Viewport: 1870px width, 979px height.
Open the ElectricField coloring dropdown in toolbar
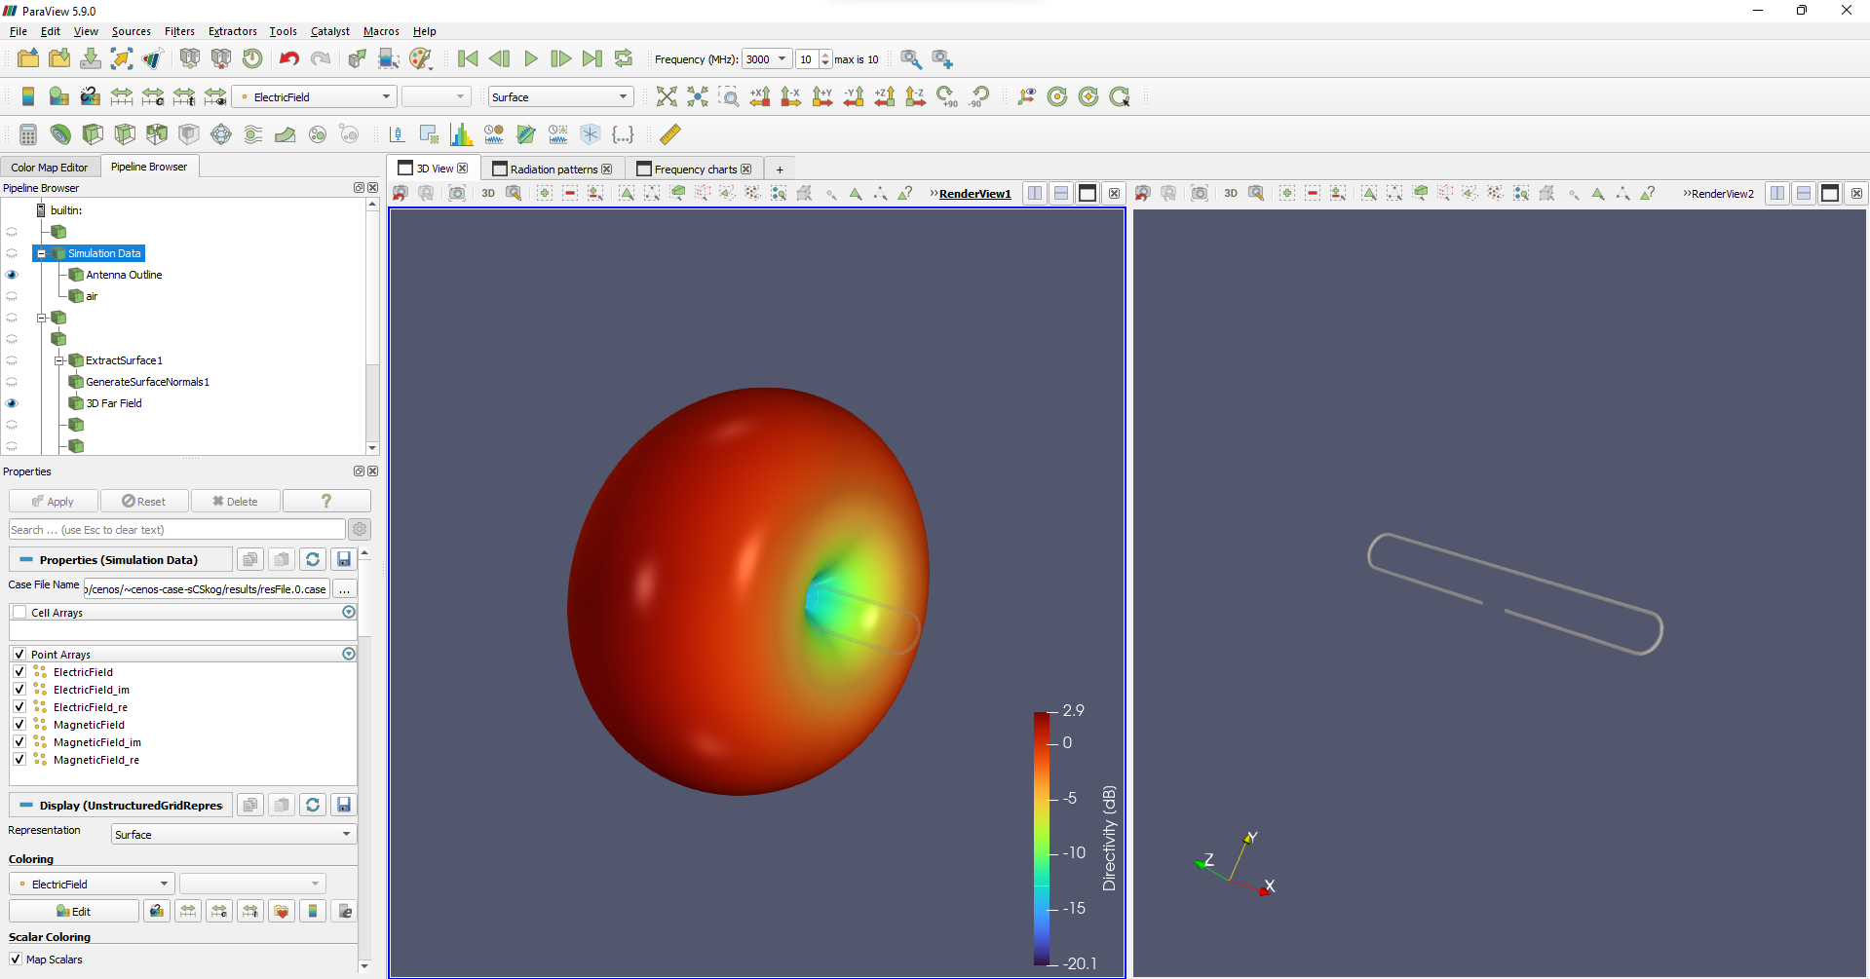pyautogui.click(x=315, y=96)
